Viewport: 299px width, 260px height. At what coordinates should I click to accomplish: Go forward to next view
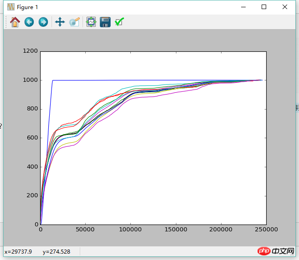(x=43, y=22)
